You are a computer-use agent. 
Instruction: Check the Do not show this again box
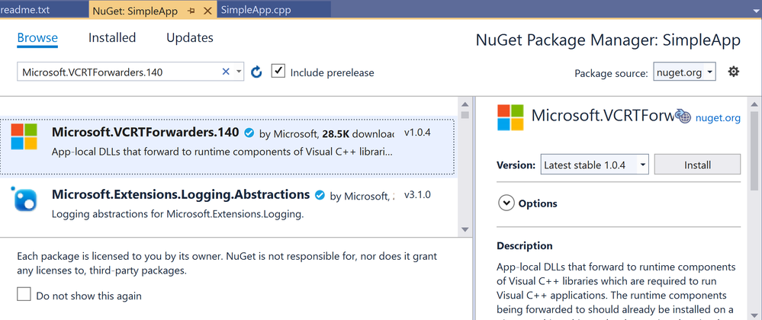(x=24, y=295)
